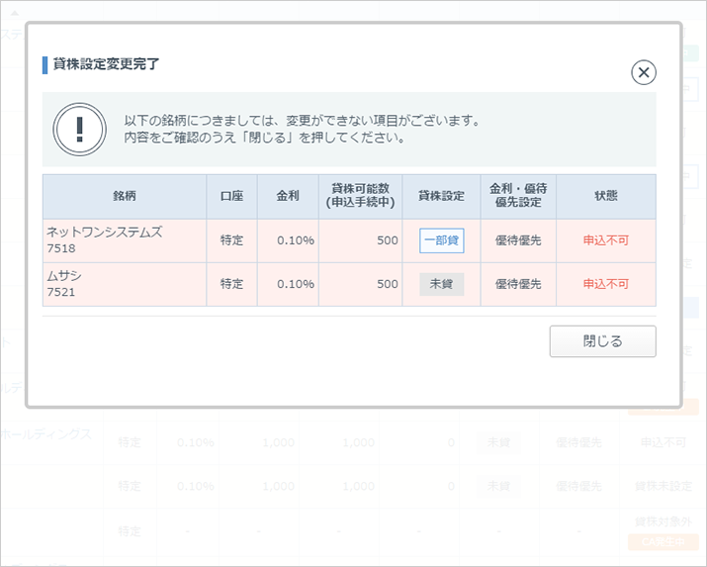Select the ムサシ 7521 stock name
The height and width of the screenshot is (567, 707).
click(64, 284)
